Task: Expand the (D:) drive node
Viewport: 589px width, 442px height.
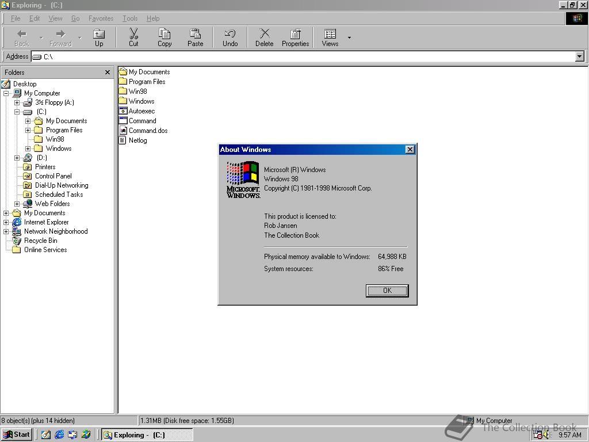Action: coord(17,158)
